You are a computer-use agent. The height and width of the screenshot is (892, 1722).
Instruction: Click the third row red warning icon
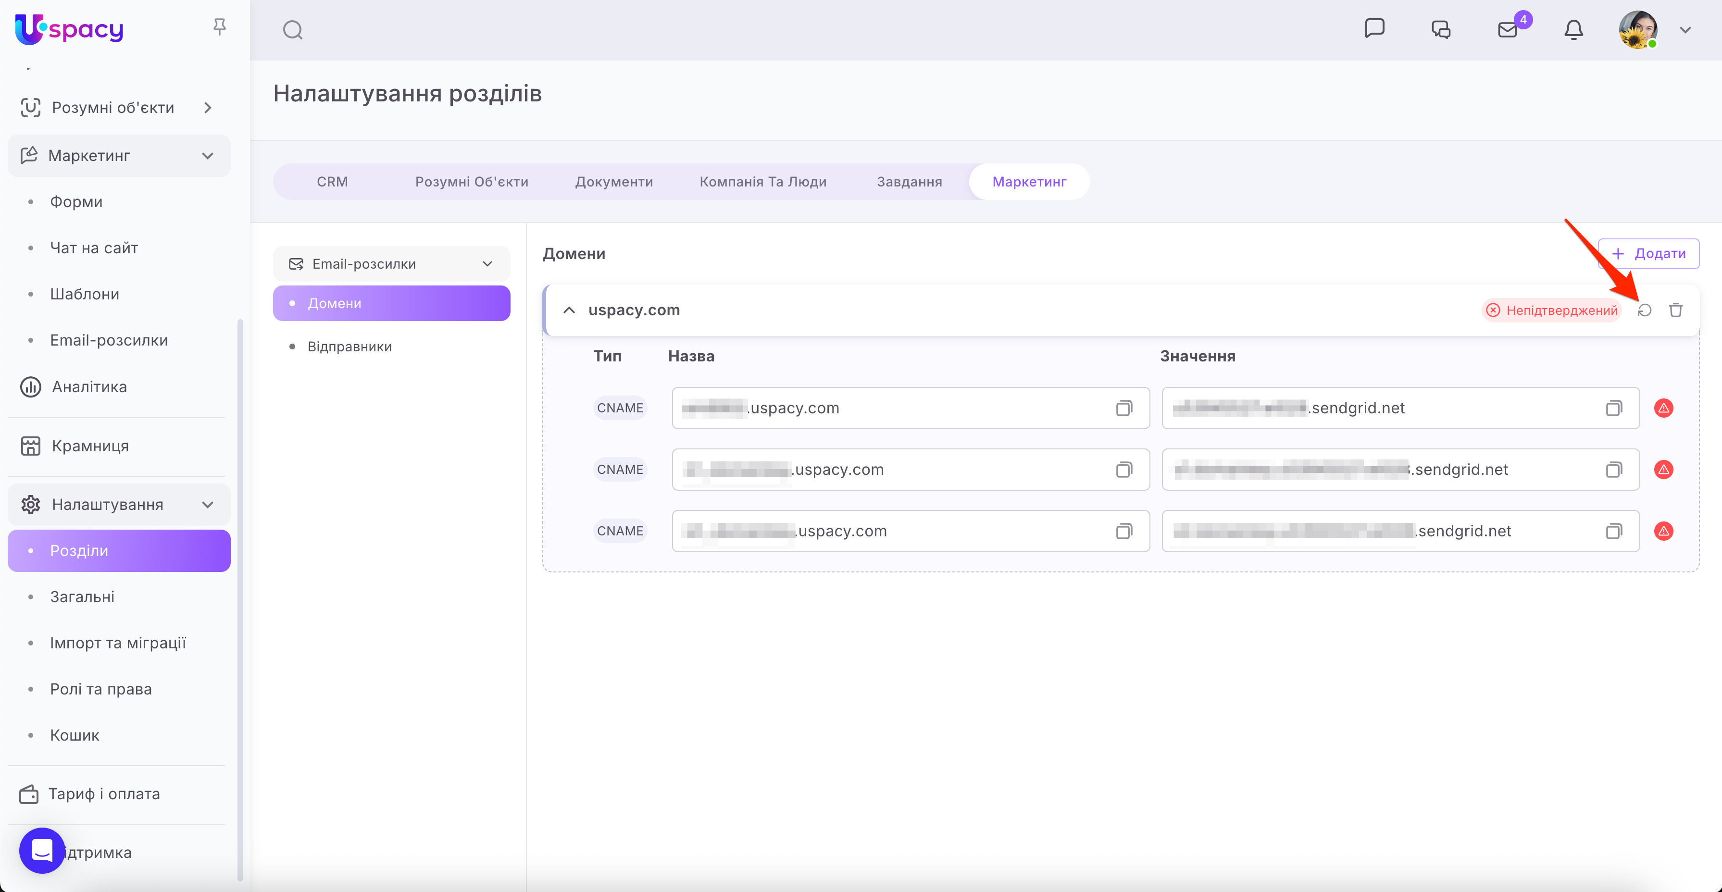(x=1663, y=531)
